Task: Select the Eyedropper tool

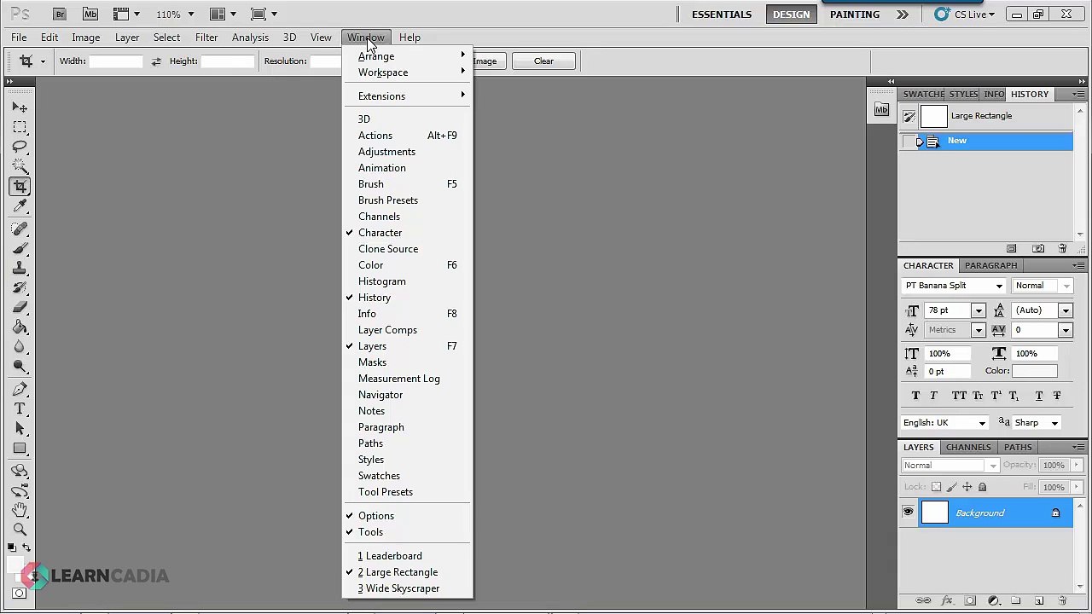Action: pos(20,206)
